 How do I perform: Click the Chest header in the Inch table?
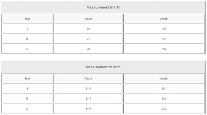(88, 79)
